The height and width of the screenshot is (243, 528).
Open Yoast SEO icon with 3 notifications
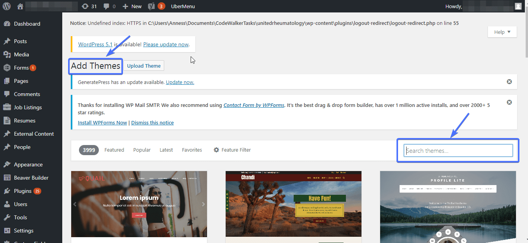coord(156,6)
